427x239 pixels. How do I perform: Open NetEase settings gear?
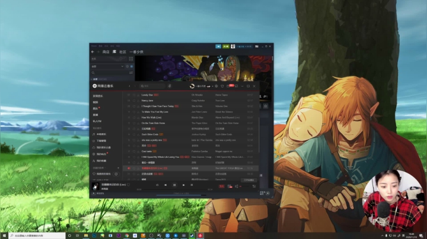coord(216,86)
